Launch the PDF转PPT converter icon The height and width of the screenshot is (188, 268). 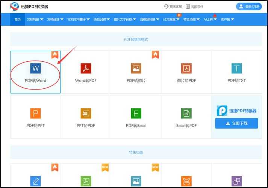click(x=35, y=113)
